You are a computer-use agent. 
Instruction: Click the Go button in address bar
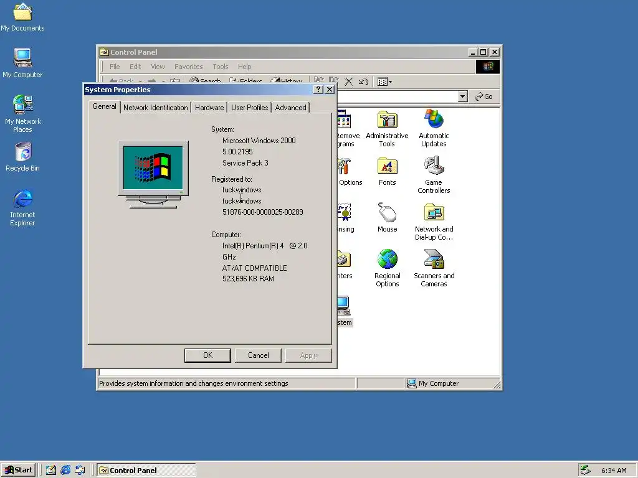(x=484, y=96)
